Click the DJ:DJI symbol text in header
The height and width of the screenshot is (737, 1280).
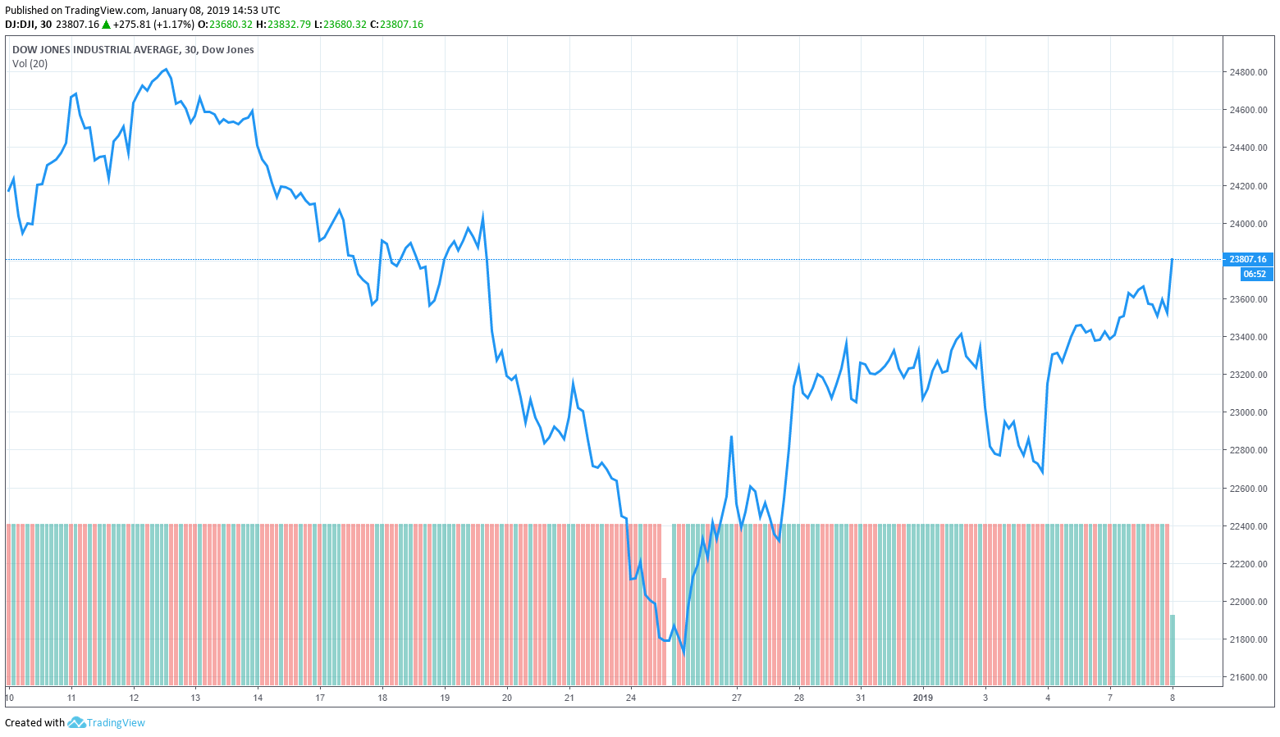point(22,25)
